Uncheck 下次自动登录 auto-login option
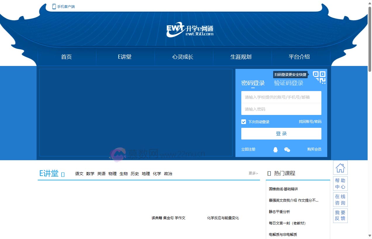 coord(244,122)
